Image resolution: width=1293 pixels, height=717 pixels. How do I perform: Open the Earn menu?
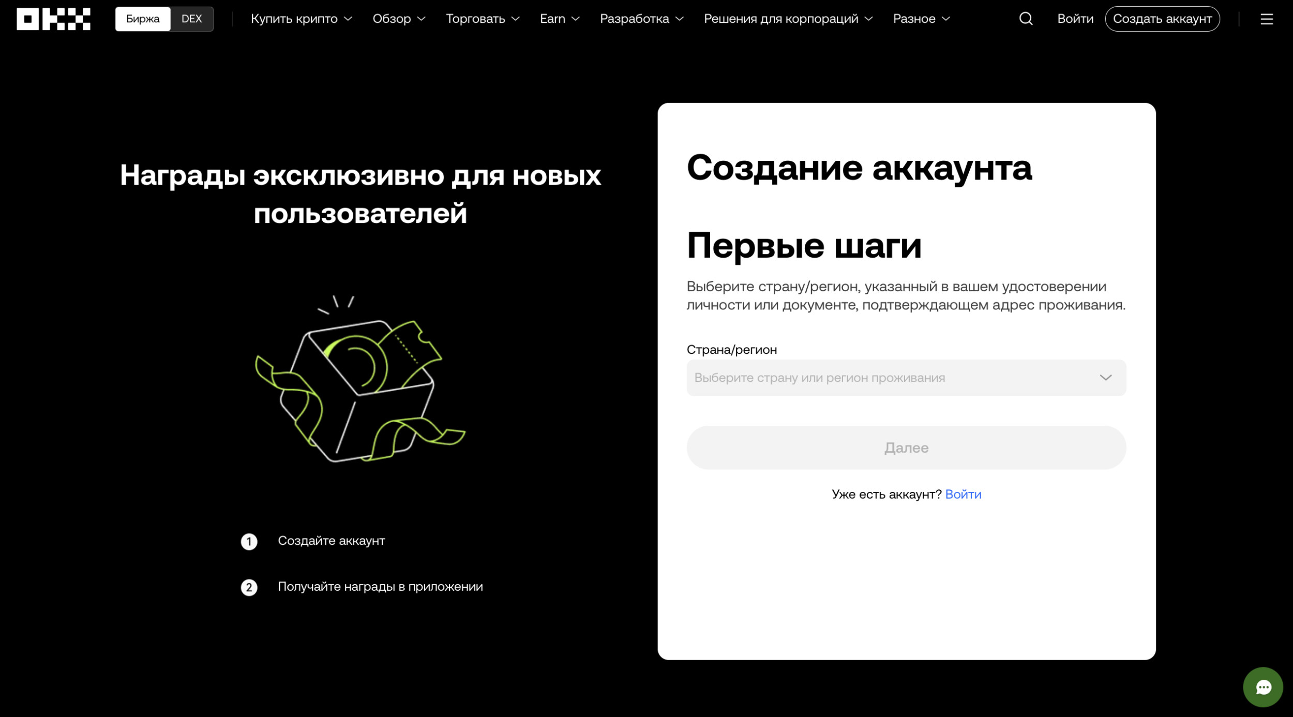[x=559, y=19]
